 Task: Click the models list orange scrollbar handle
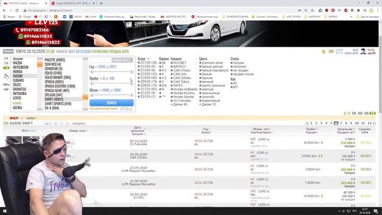tap(85, 97)
